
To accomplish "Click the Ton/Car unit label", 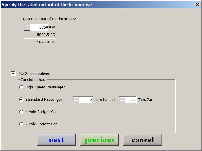I will 145,100.
